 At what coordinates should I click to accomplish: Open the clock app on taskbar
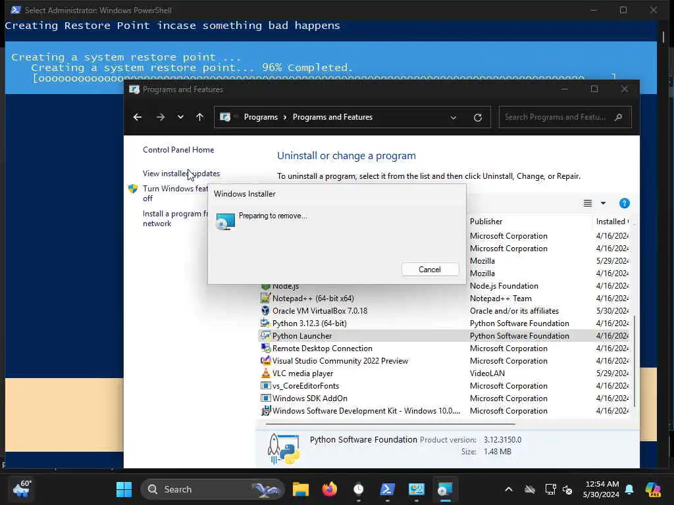(x=359, y=489)
